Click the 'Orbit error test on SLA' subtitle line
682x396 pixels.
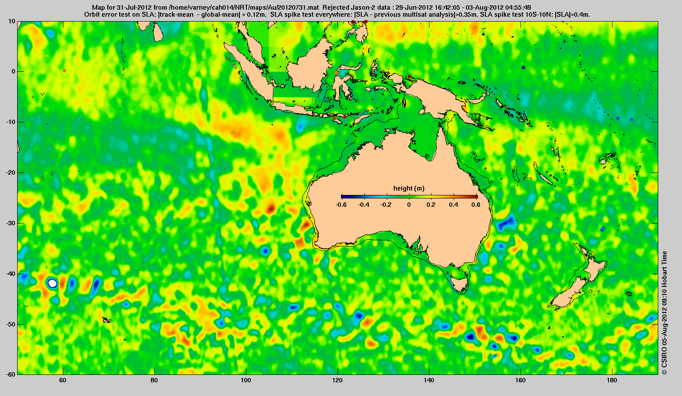(x=337, y=14)
